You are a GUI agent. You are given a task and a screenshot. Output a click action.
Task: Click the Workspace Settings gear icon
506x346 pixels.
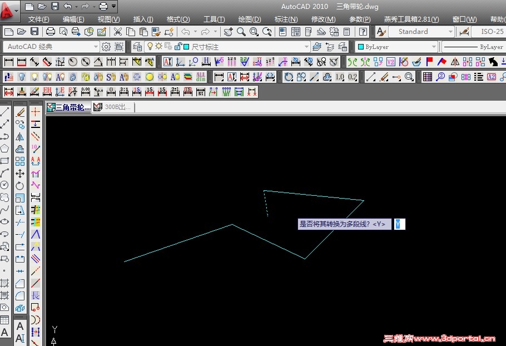106,47
